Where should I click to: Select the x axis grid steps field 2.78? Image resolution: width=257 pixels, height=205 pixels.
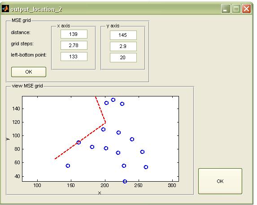(74, 45)
